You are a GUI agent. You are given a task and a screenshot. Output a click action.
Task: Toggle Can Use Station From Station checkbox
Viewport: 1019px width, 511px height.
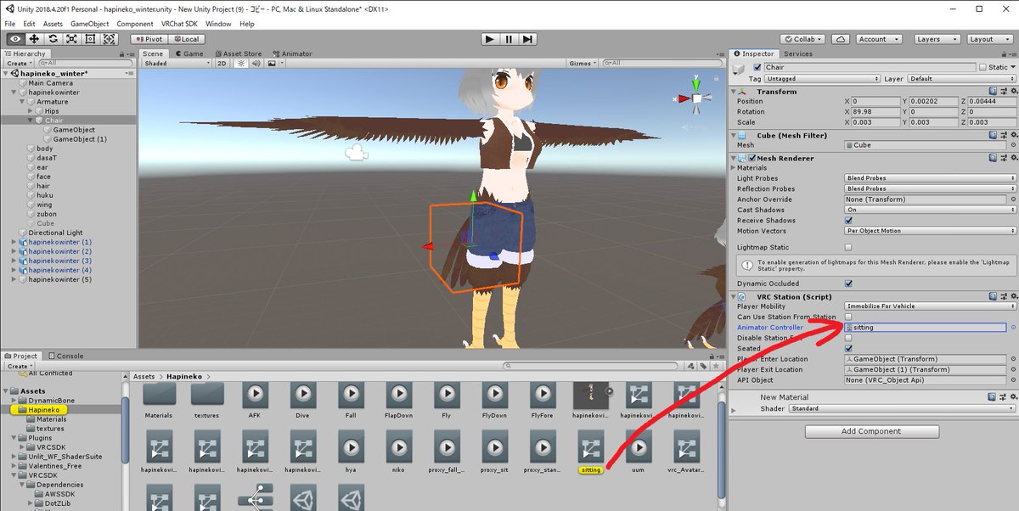(849, 317)
